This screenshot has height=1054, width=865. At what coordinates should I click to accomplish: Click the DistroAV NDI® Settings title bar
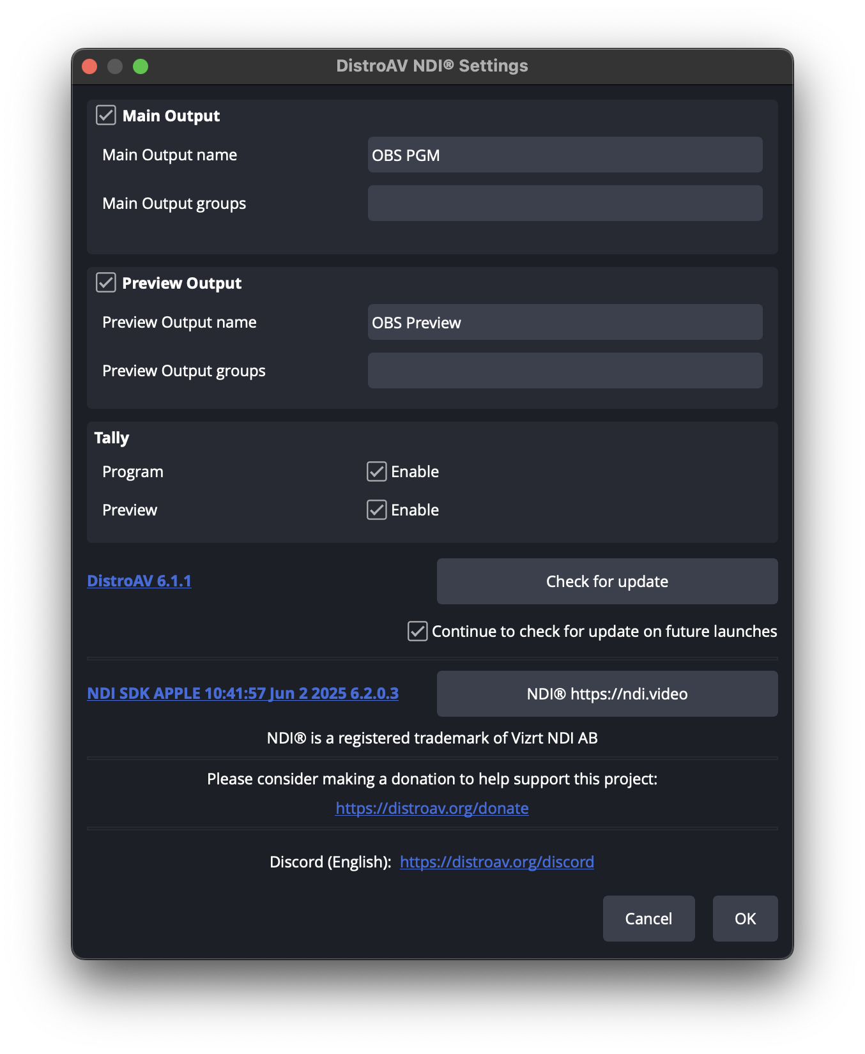432,66
